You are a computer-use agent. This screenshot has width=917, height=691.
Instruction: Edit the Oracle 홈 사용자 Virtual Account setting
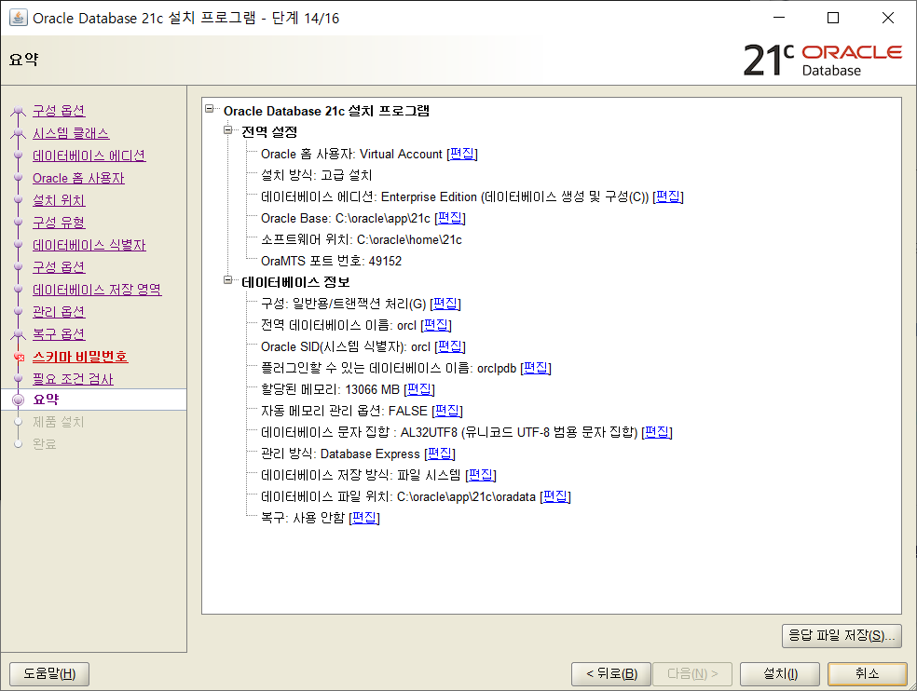tap(462, 154)
